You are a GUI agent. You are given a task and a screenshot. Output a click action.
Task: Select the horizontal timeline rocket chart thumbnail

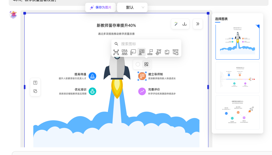[x=237, y=77]
